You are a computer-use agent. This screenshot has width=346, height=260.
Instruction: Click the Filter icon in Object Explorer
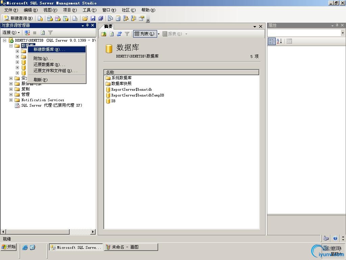coord(50,33)
